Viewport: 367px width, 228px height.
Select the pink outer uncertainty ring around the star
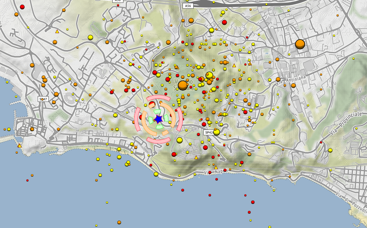(x=158, y=119)
